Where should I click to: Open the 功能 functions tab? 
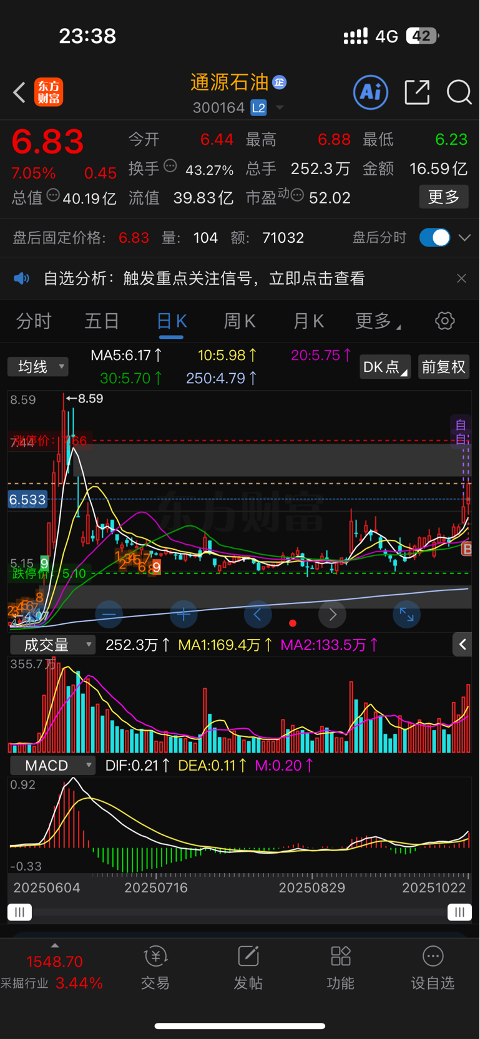pyautogui.click(x=340, y=969)
